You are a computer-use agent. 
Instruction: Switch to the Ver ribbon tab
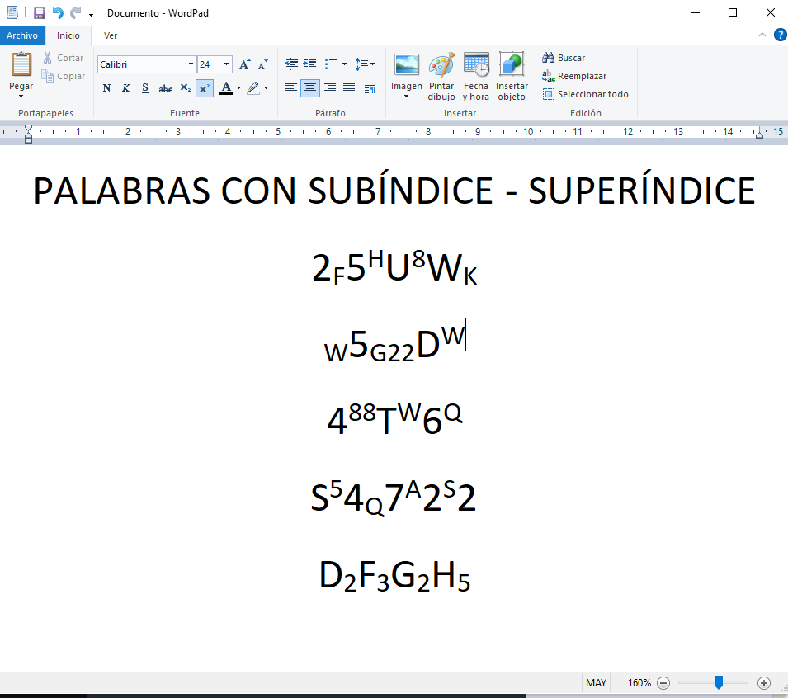tap(110, 35)
